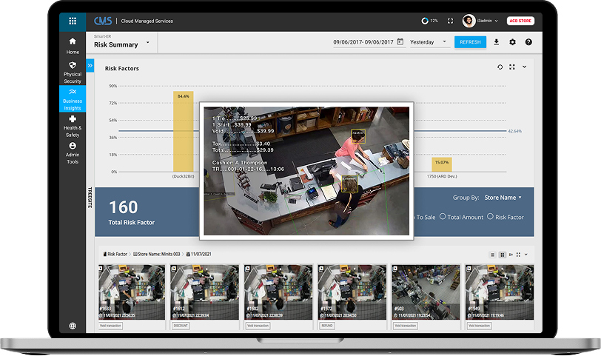601x356 pixels.
Task: Click the ACB STORE button
Action: pos(520,21)
